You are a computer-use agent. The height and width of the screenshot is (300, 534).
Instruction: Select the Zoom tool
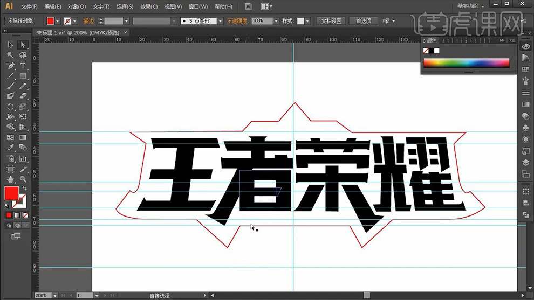coord(23,179)
